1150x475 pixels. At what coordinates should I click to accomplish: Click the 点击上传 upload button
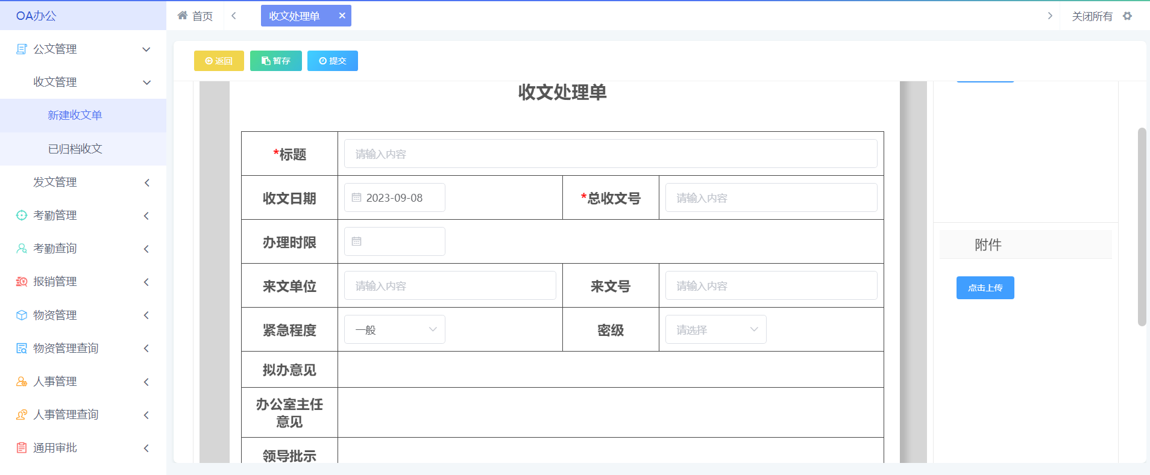985,288
